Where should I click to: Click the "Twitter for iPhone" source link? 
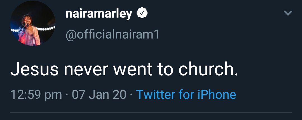pos(186,95)
